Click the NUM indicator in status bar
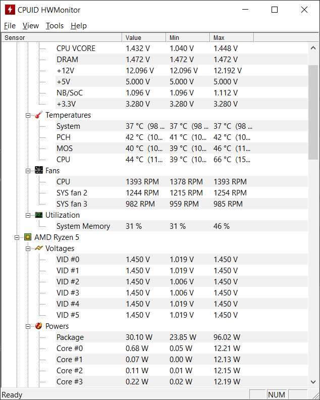Image resolution: width=320 pixels, height=400 pixels. (277, 394)
